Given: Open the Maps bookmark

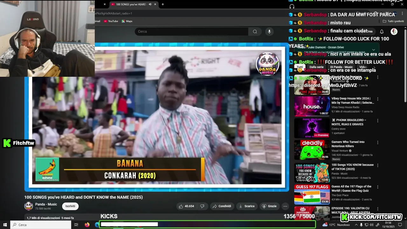Looking at the screenshot, I should click(x=127, y=21).
